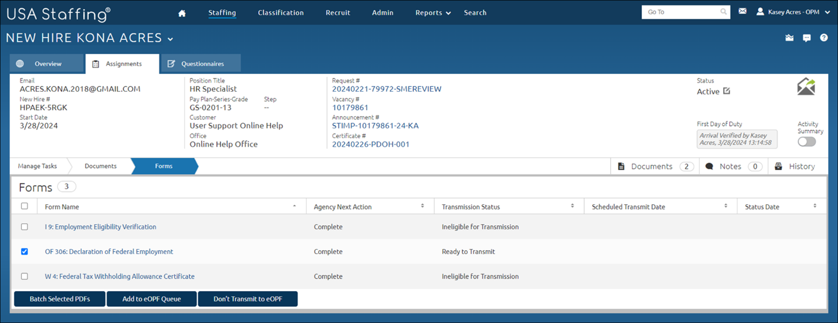
Task: Click the envelope logo icon beside Status
Action: click(x=806, y=87)
